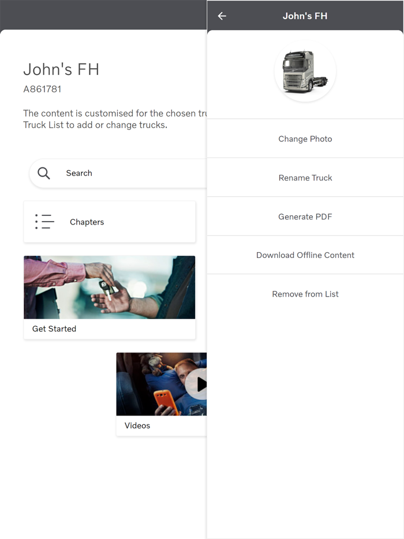Click the magnifier icon in the search bar
The image size is (404, 539).
point(44,173)
